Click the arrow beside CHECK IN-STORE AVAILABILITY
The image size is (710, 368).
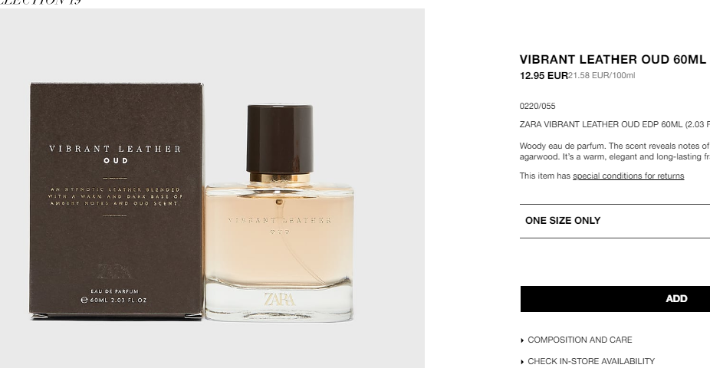point(523,362)
